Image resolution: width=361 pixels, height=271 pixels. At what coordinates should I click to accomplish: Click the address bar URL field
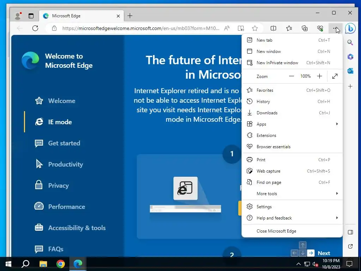coord(141,28)
